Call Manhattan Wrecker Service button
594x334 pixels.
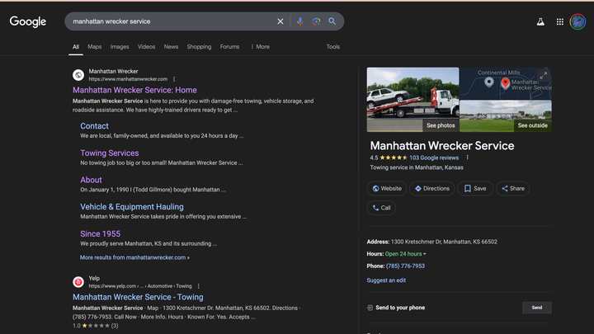tap(381, 208)
